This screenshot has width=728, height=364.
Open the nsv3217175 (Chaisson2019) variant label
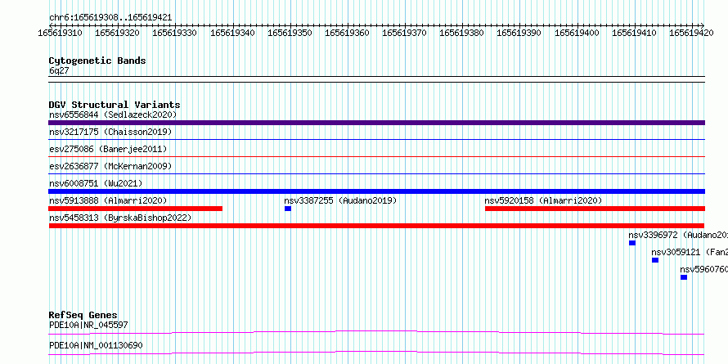pos(110,132)
